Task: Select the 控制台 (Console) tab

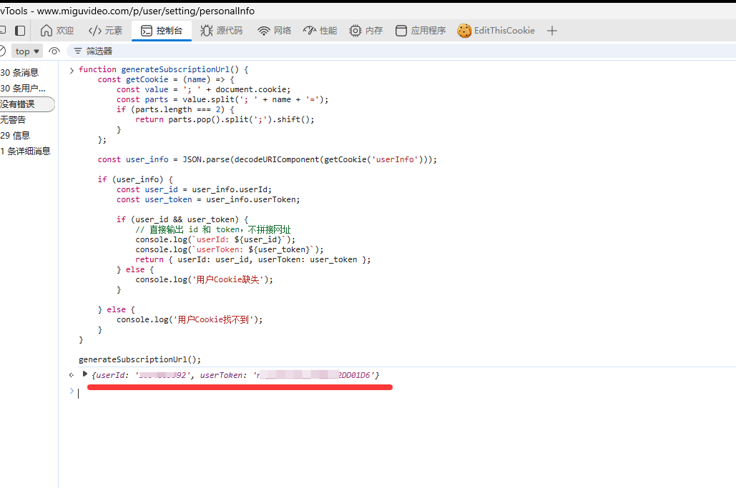Action: tap(162, 31)
